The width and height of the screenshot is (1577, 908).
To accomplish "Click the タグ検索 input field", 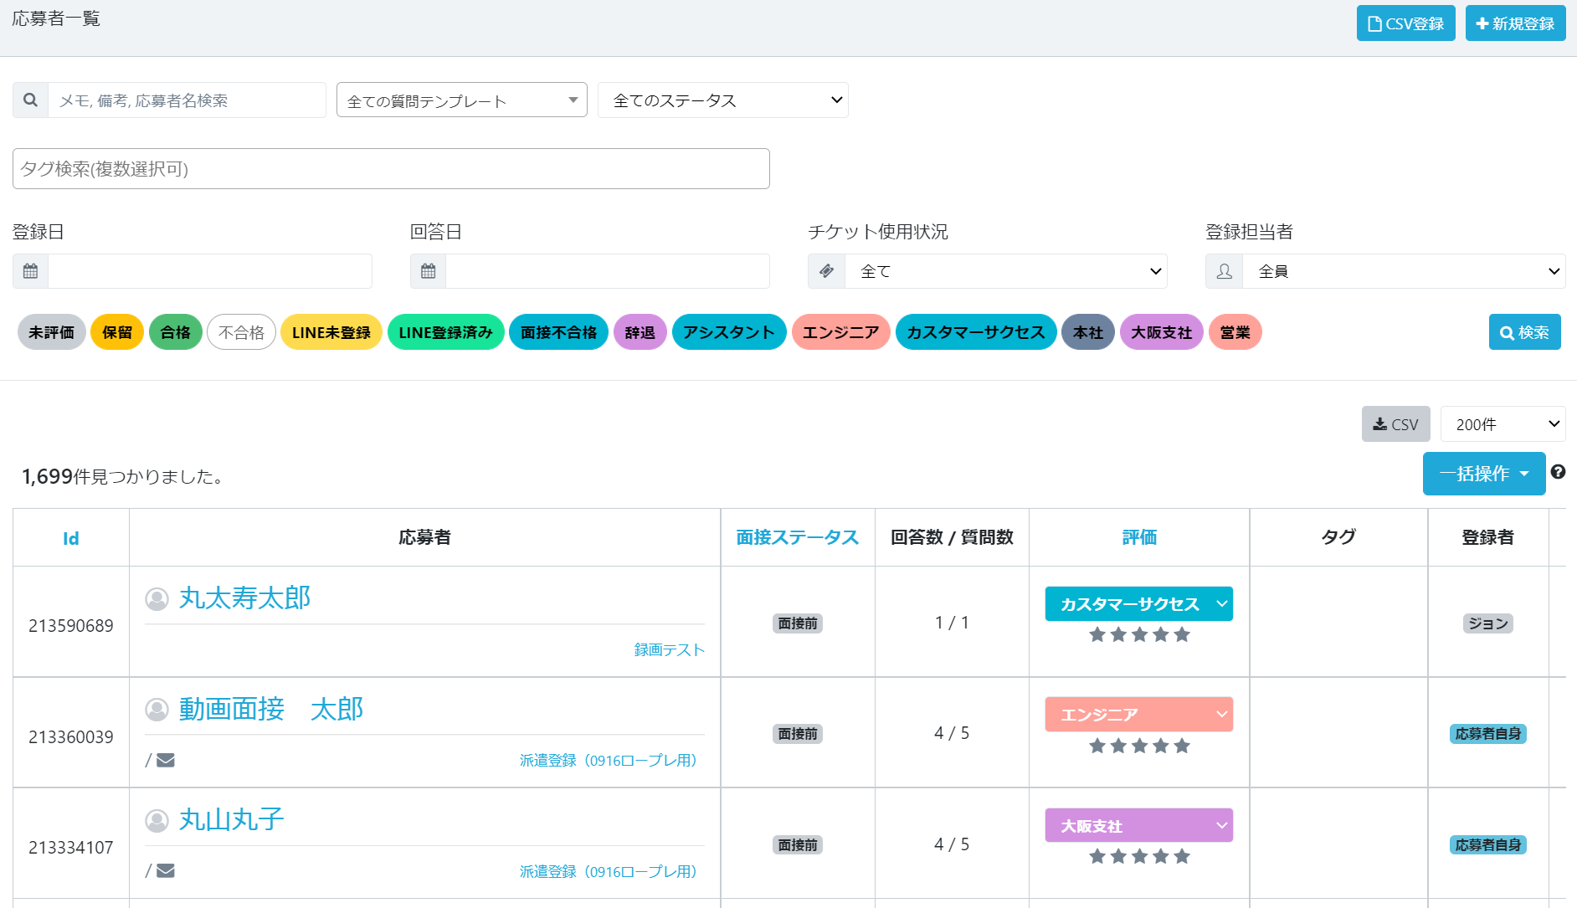I will (x=391, y=169).
